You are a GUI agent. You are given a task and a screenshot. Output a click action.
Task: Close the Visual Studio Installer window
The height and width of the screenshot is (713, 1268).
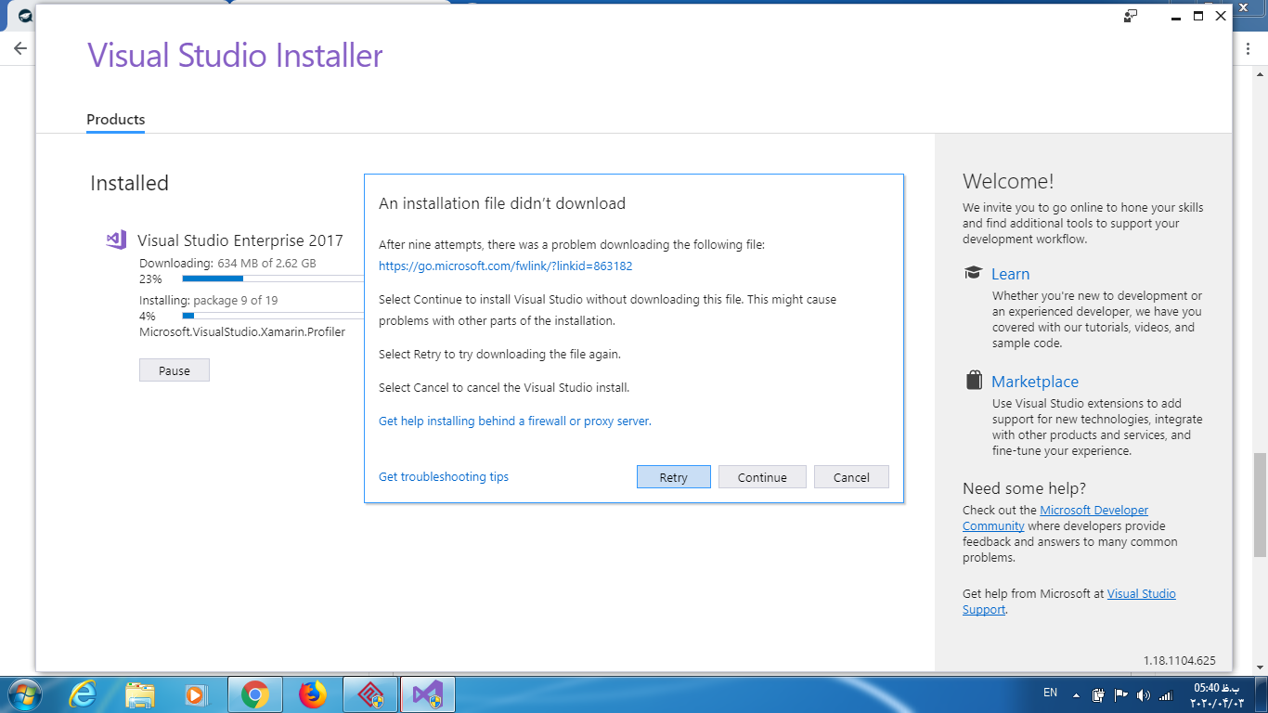1221,16
